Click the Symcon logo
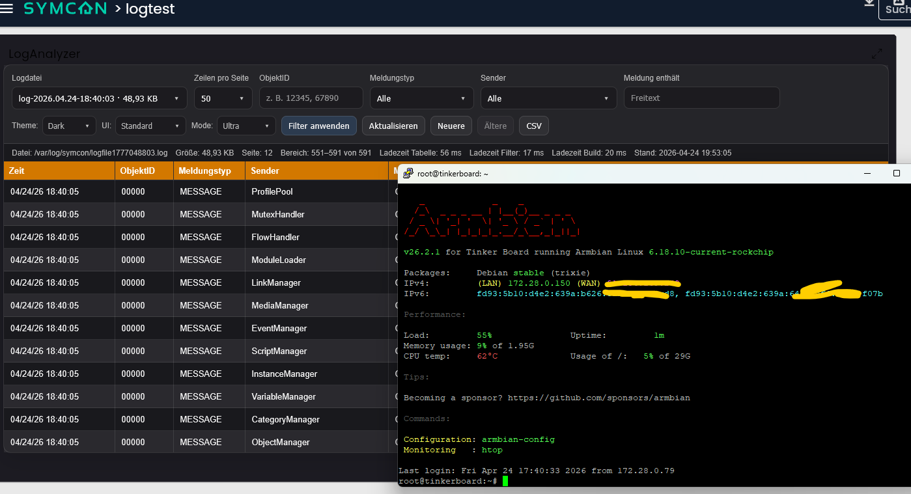The width and height of the screenshot is (911, 494). click(65, 9)
